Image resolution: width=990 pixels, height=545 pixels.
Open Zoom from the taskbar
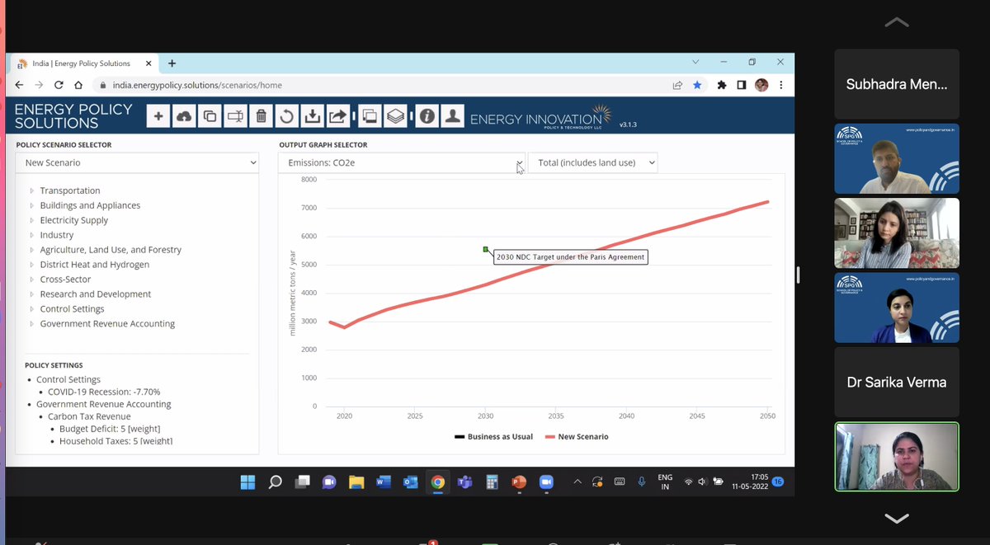pyautogui.click(x=545, y=482)
